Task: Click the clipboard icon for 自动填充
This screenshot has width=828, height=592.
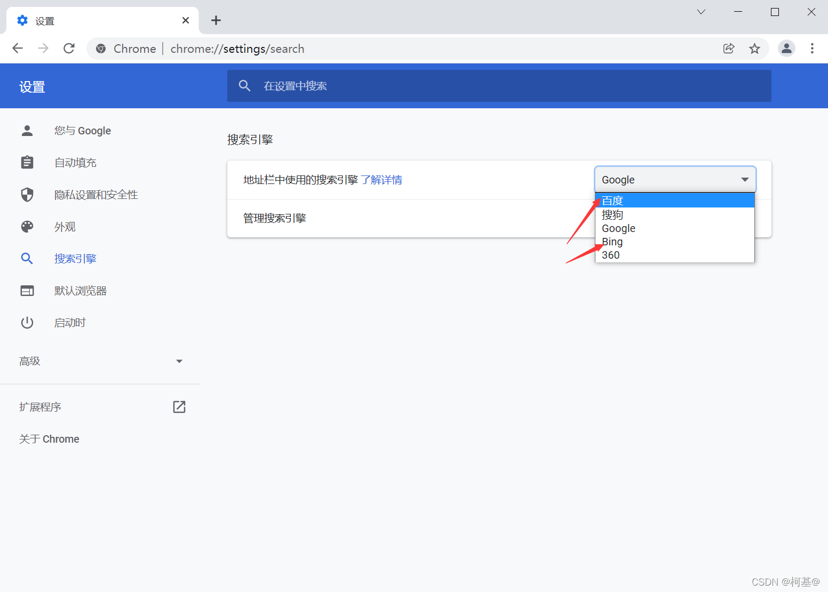Action: [x=27, y=163]
